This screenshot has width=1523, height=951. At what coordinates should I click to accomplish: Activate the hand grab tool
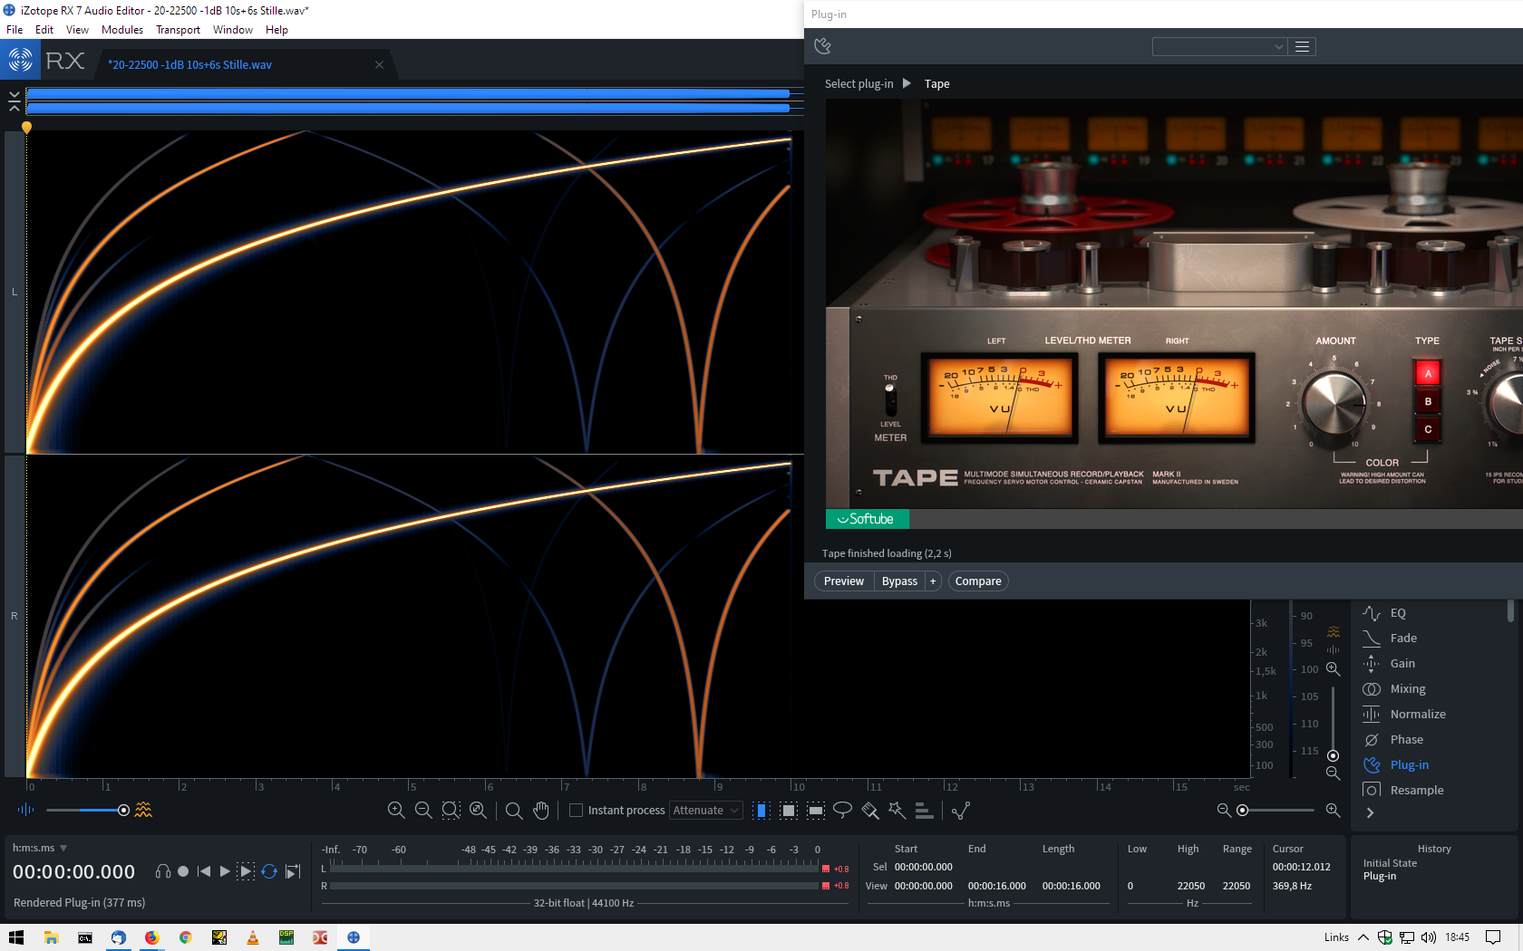coord(541,811)
